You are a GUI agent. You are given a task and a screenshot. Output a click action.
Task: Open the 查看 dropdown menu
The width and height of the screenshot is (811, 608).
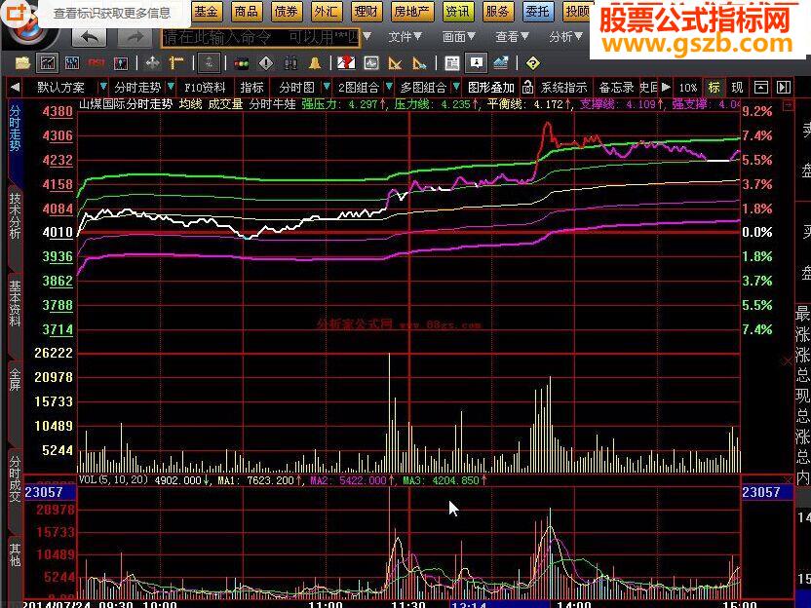pyautogui.click(x=512, y=37)
